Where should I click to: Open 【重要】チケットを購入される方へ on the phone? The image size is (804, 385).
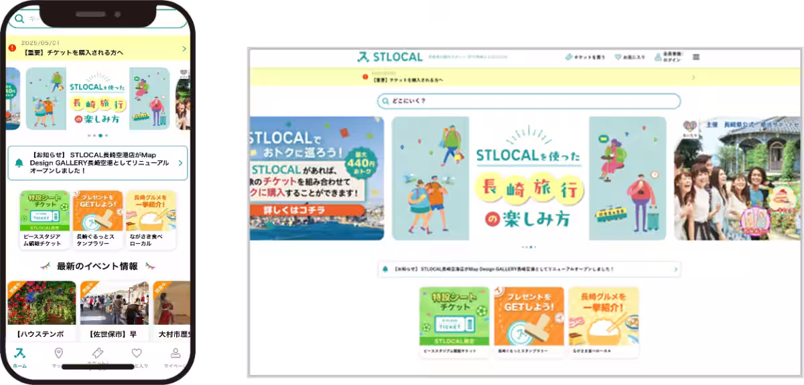point(74,52)
